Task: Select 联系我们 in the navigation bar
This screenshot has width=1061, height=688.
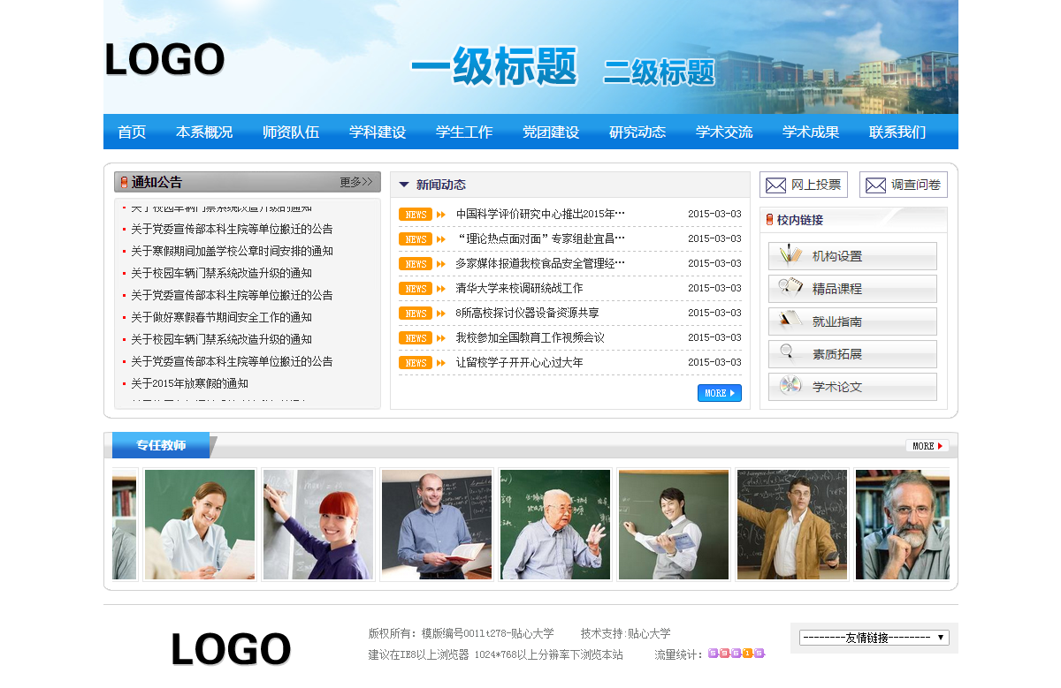Action: pos(897,132)
